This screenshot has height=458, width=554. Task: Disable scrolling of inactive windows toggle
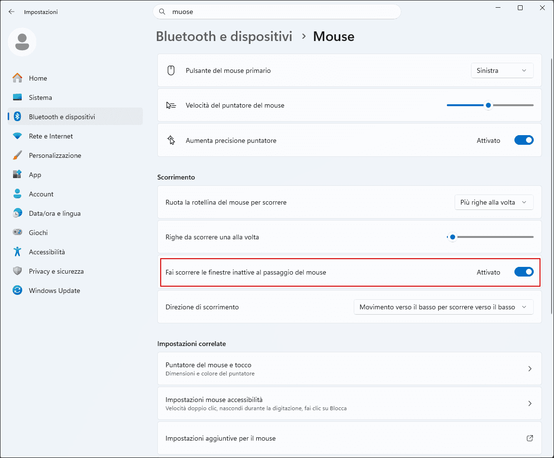coord(524,272)
